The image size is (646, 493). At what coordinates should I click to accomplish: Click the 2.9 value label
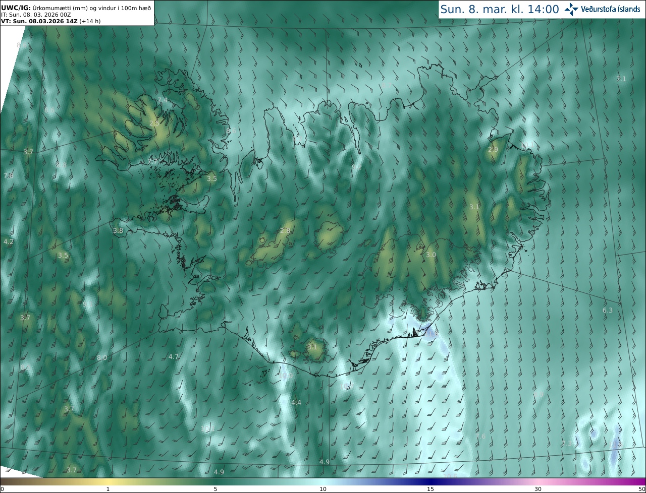493,149
